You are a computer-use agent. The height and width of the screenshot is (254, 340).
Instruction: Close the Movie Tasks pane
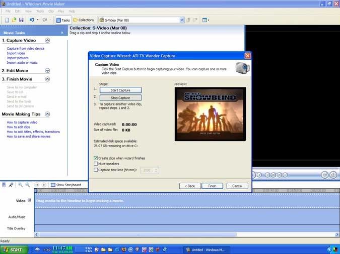coord(62,33)
